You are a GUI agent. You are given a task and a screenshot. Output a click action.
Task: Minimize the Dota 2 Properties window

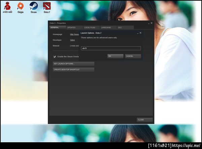[x=149, y=23]
